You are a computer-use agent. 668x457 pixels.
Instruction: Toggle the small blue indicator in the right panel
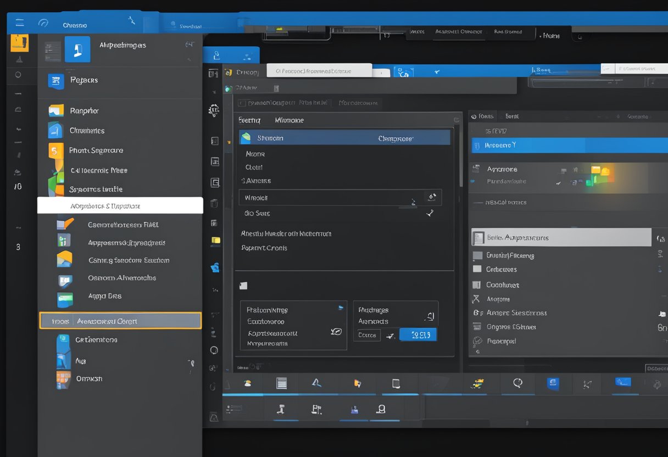pos(471,182)
